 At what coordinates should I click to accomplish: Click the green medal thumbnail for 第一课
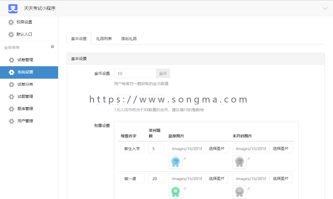(175, 192)
